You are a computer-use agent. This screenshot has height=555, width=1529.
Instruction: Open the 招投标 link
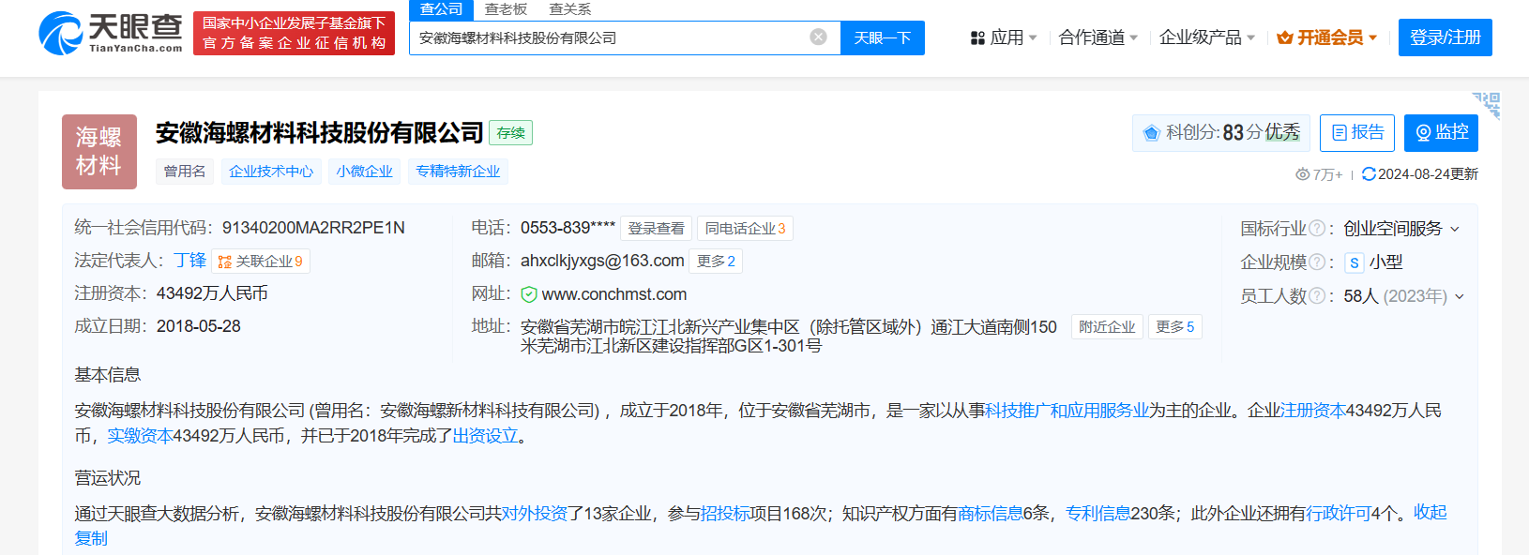pyautogui.click(x=725, y=514)
